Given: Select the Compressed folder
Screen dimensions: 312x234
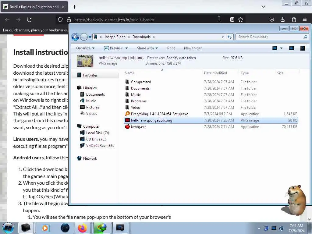Looking at the screenshot, I should tap(211, 82).
